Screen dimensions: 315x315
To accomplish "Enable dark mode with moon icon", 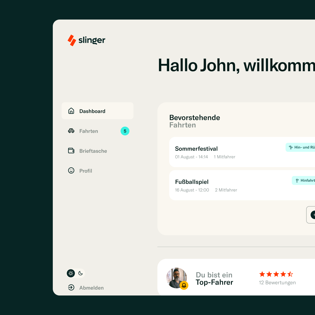I will [80, 273].
